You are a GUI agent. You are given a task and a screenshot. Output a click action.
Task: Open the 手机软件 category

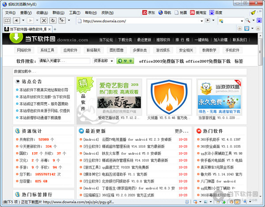point(232,50)
